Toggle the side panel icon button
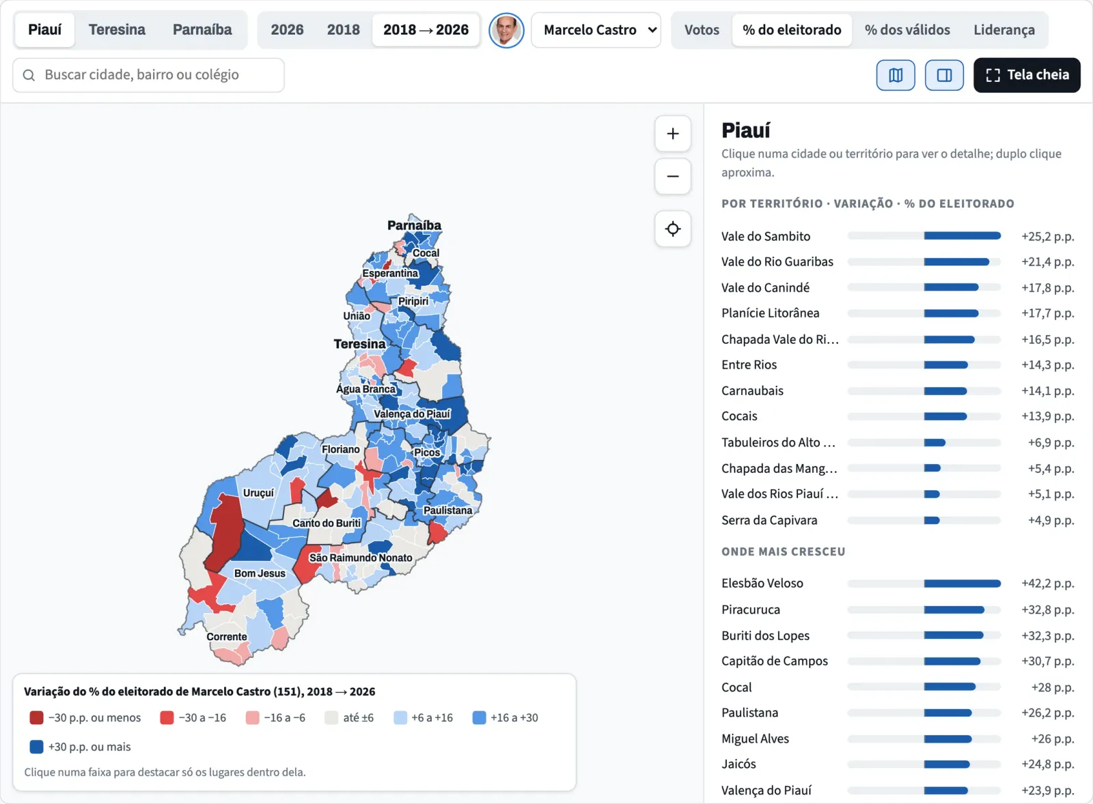Screen dimensions: 1093x804 (x=944, y=75)
